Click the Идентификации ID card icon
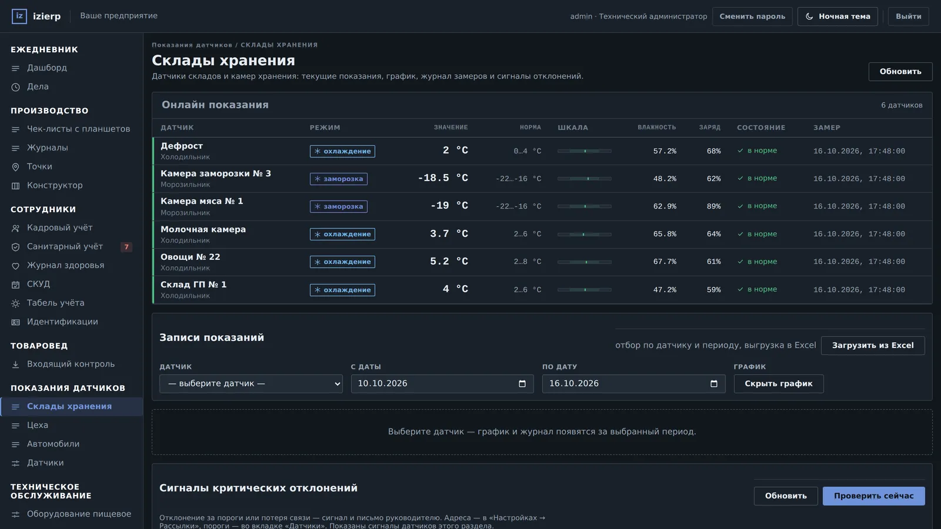The image size is (941, 529). [16, 322]
